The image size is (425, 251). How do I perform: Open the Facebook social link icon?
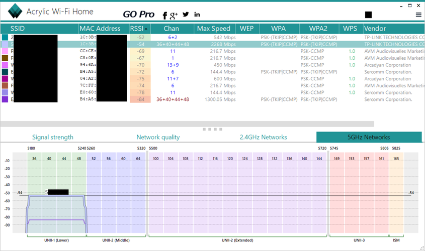click(165, 15)
